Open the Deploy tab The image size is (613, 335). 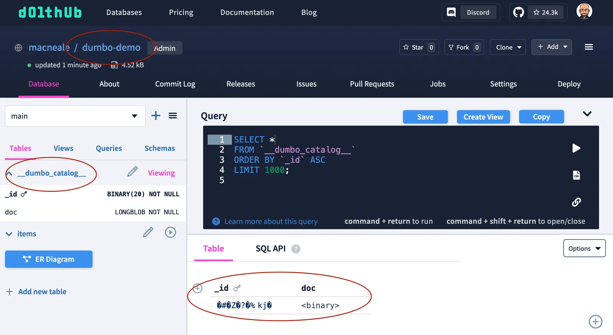click(x=569, y=84)
